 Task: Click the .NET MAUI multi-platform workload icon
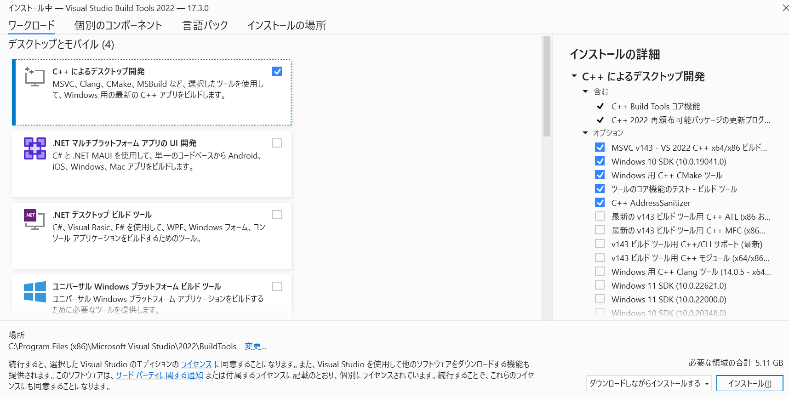(35, 148)
